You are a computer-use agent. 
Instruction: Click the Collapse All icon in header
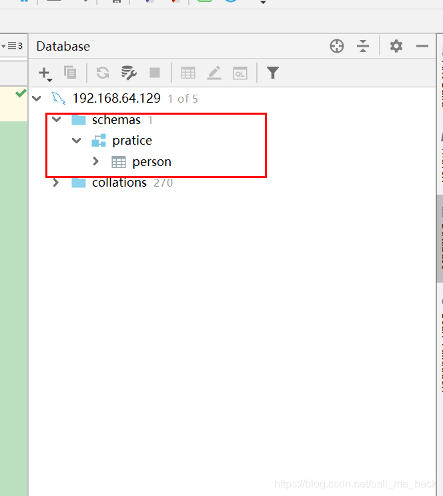click(x=362, y=46)
